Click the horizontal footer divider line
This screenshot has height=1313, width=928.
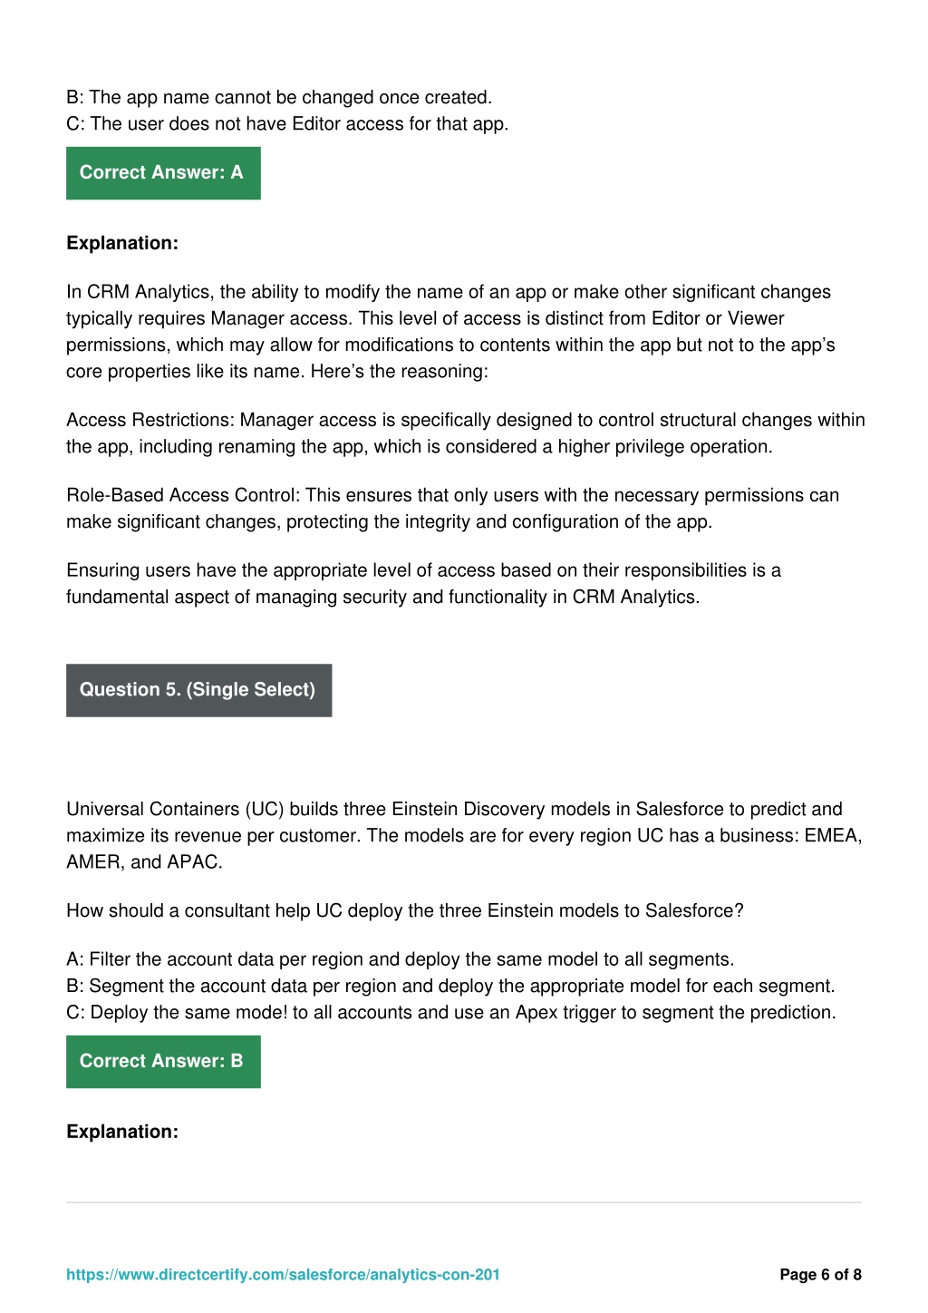[x=464, y=1202]
